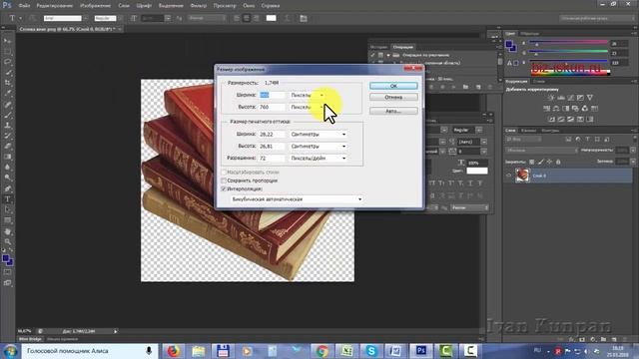
Task: Open layer blend mode dropdown
Action: tap(541, 151)
